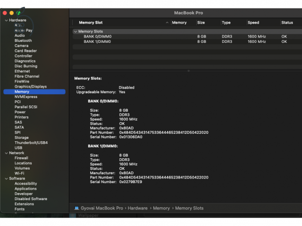This screenshot has height=226, width=302.
Task: Select Fonts under Software
Action: (19, 209)
